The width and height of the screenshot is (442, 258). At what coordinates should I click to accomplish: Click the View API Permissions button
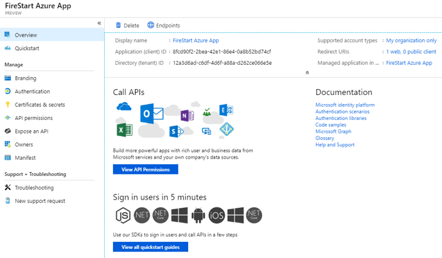coord(145,169)
